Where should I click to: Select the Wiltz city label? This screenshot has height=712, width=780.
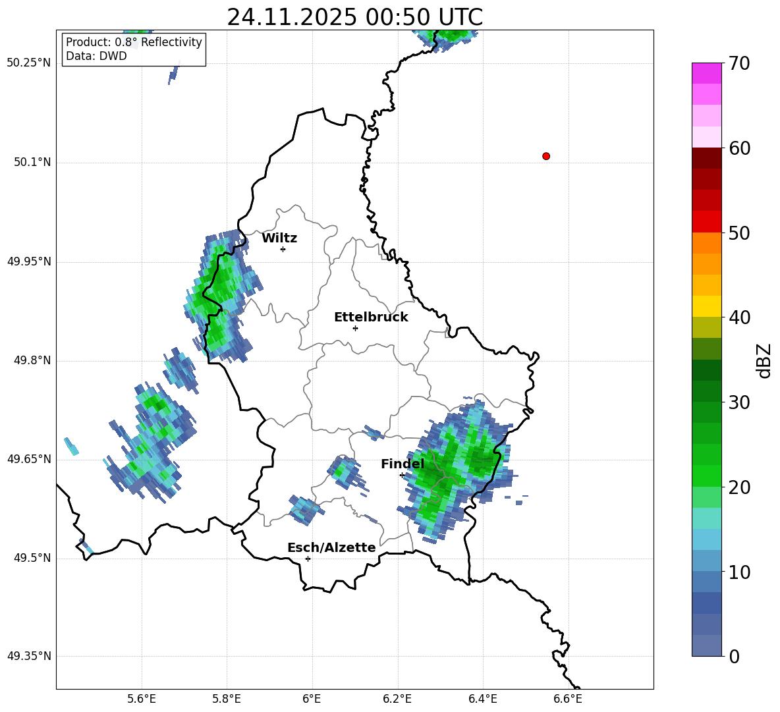point(279,238)
